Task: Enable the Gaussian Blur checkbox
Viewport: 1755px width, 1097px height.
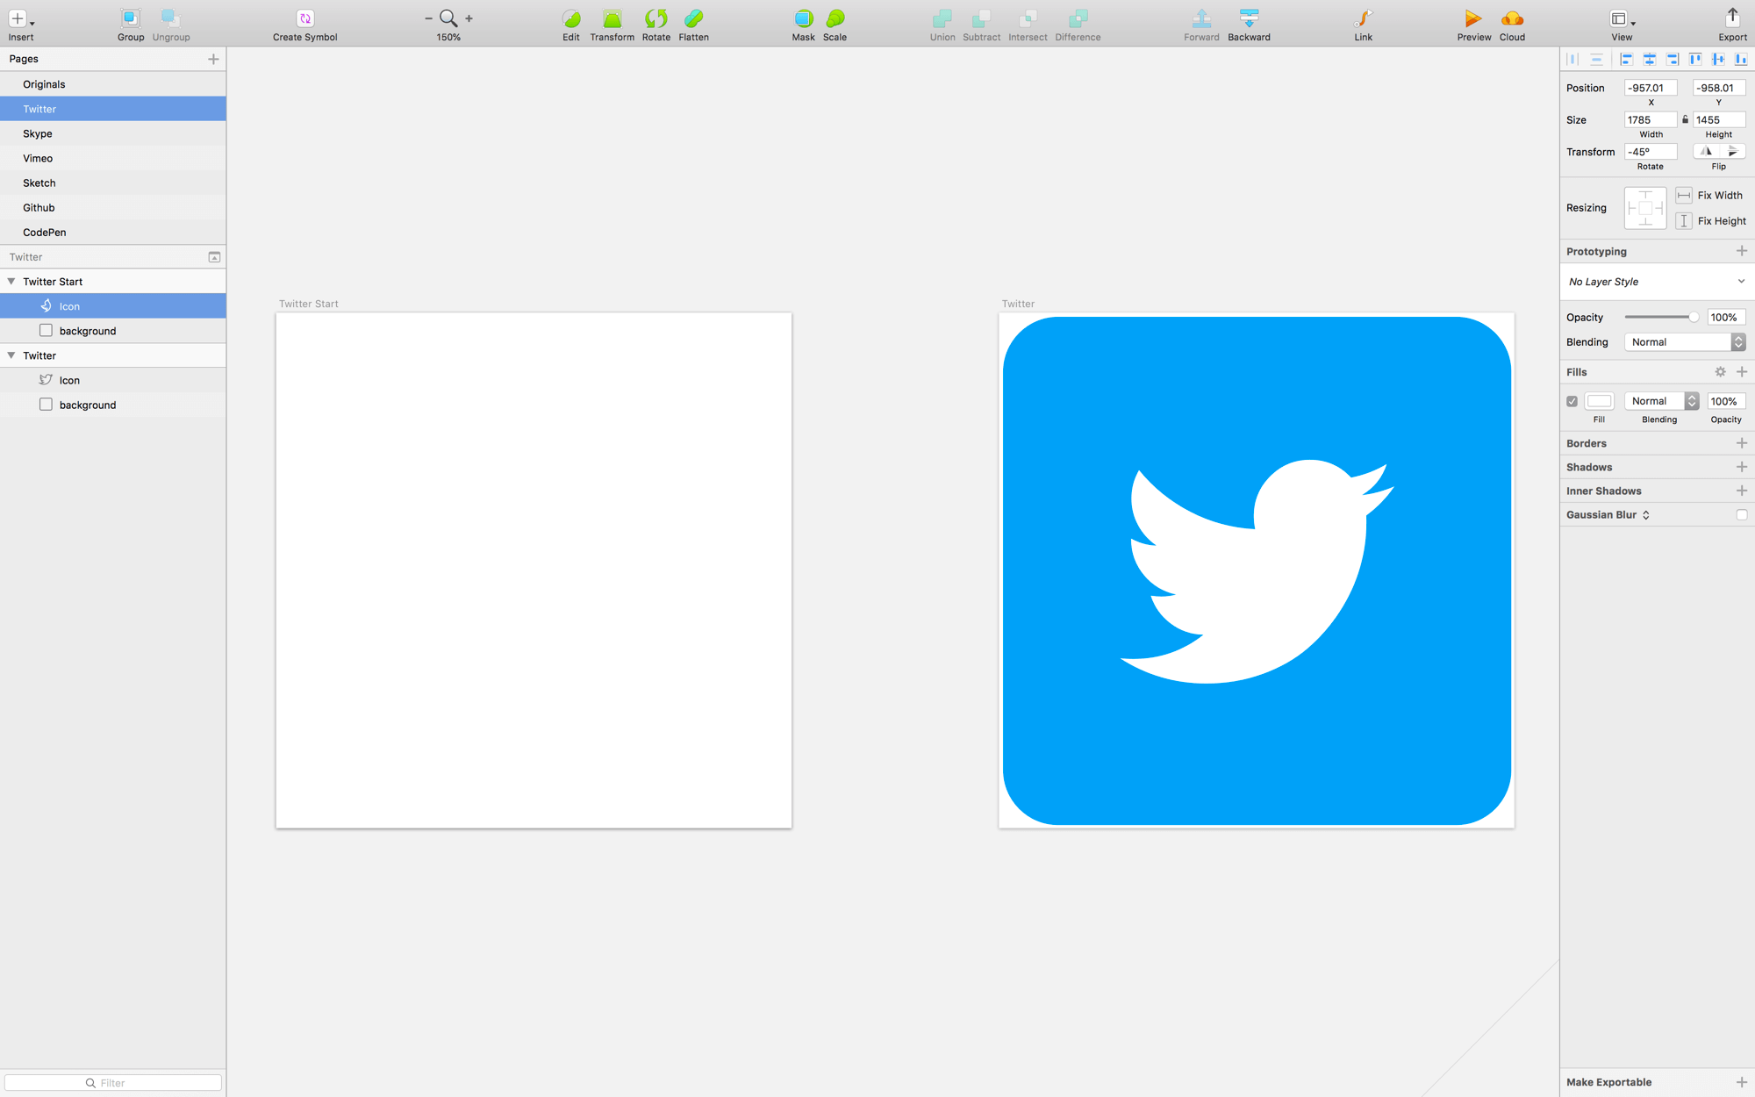Action: coord(1742,515)
